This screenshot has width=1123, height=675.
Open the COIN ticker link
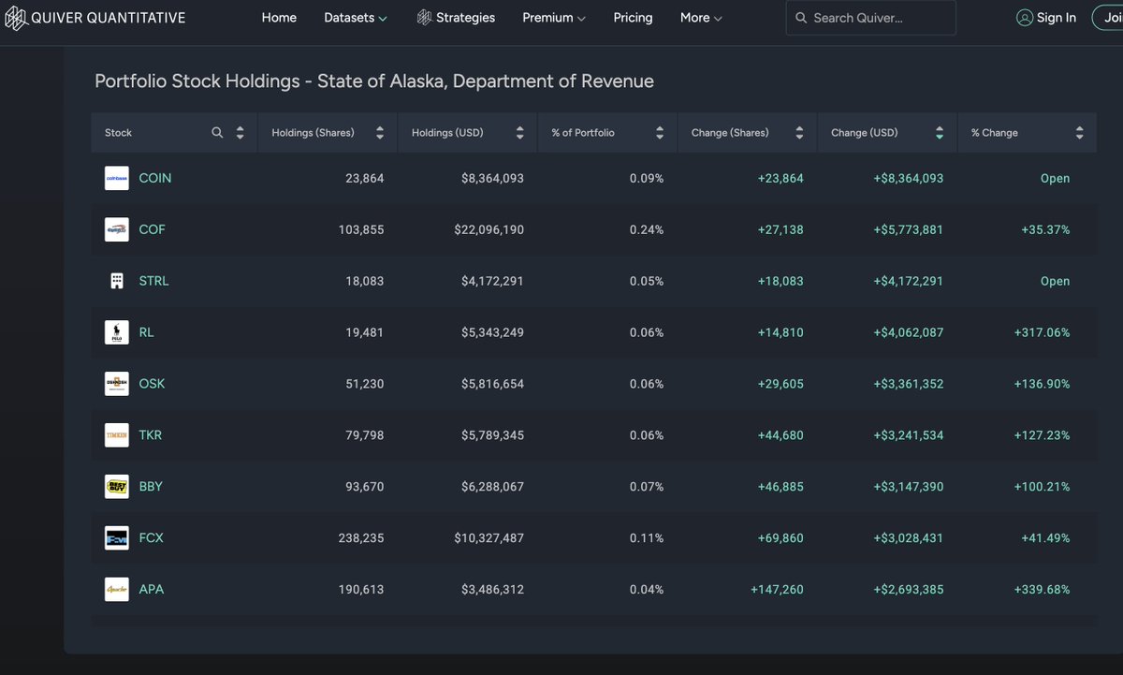(154, 178)
